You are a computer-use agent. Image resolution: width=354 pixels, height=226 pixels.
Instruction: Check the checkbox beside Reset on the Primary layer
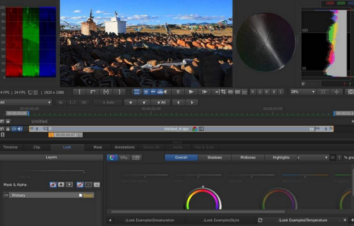(x=80, y=195)
